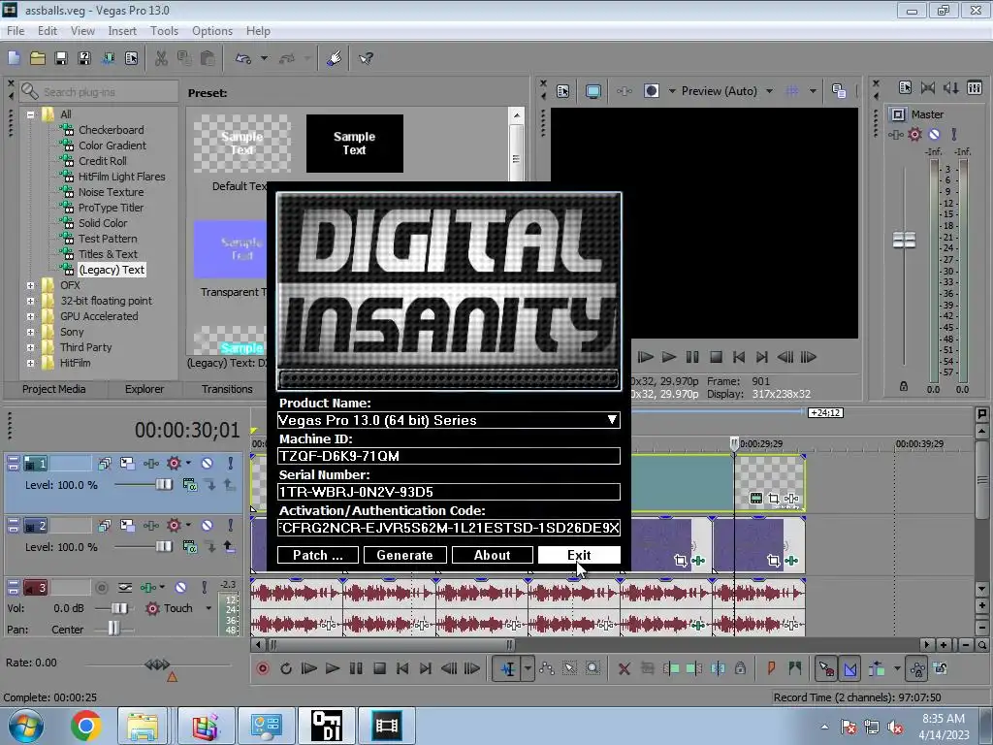Screen dimensions: 993x745
Task: Open the Edit menu
Action: click(x=47, y=30)
